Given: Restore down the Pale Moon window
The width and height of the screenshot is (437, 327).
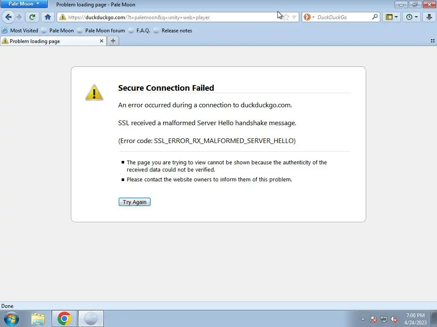Looking at the screenshot, I should tap(415, 4).
